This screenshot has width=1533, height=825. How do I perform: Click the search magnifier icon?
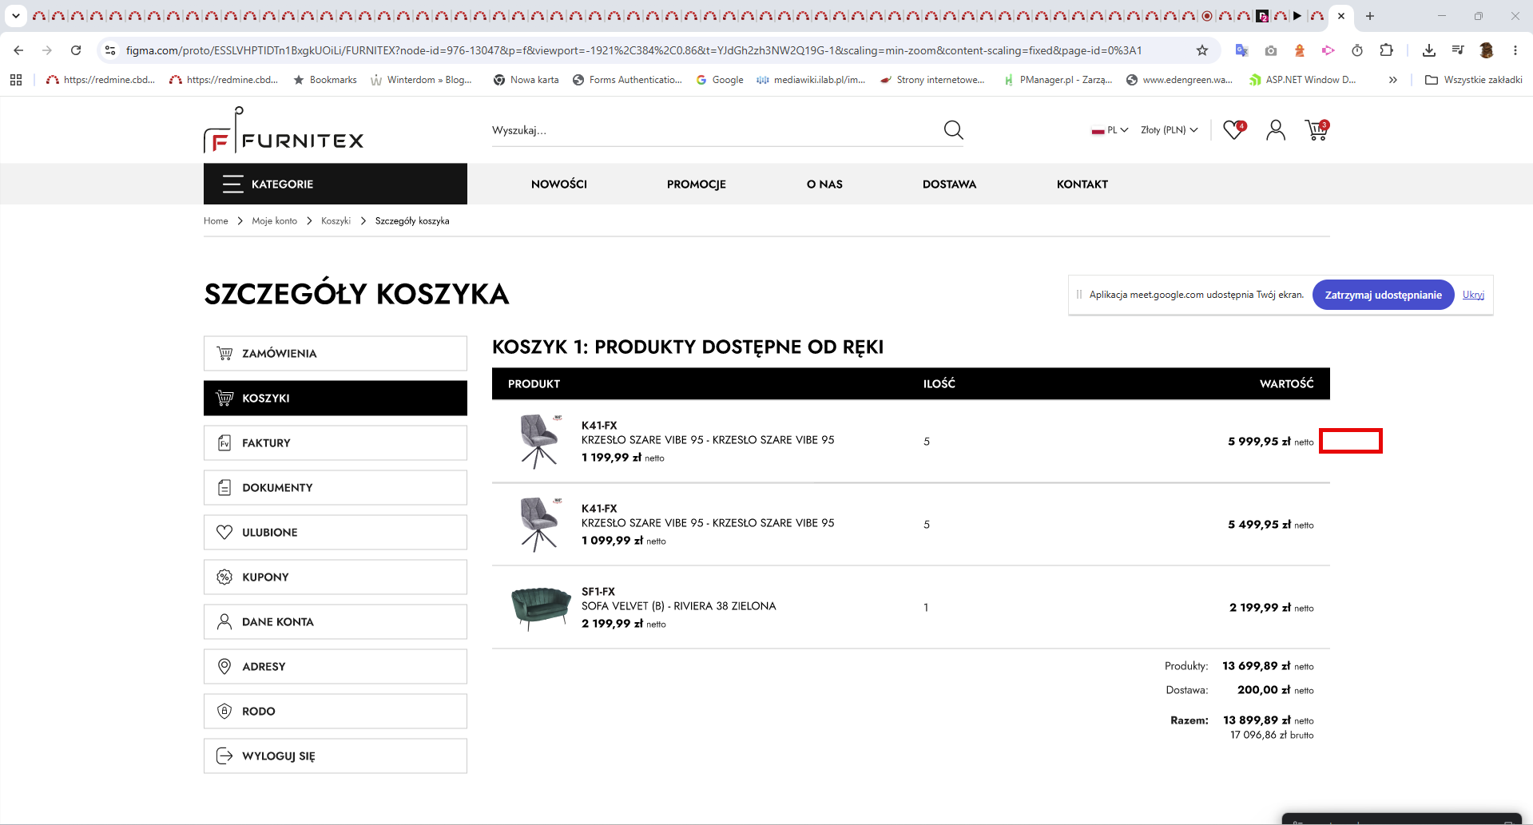(x=953, y=130)
